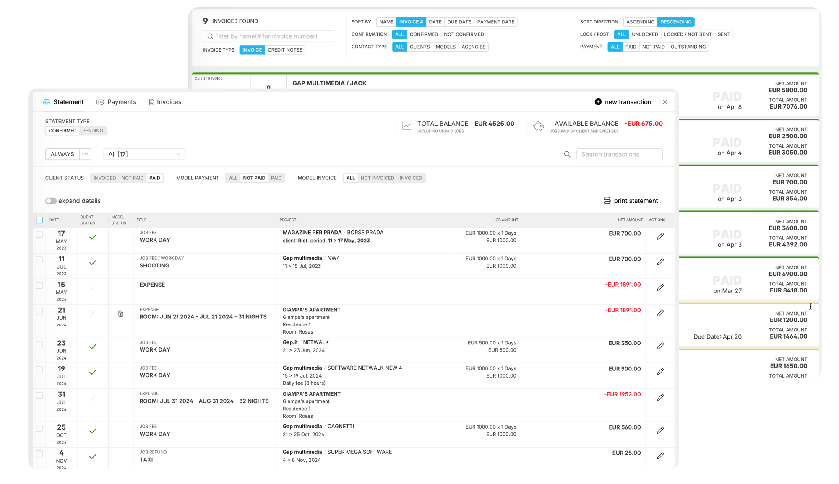Viewport: 839px width, 484px height.
Task: Click the print statement printer icon
Action: [x=607, y=201]
